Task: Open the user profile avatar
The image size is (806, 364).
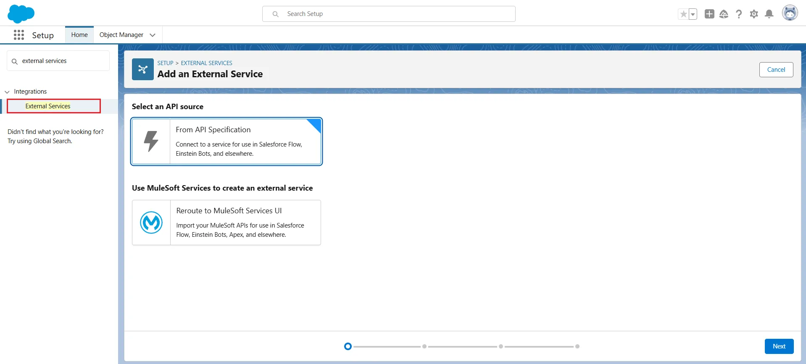Action: pyautogui.click(x=790, y=13)
